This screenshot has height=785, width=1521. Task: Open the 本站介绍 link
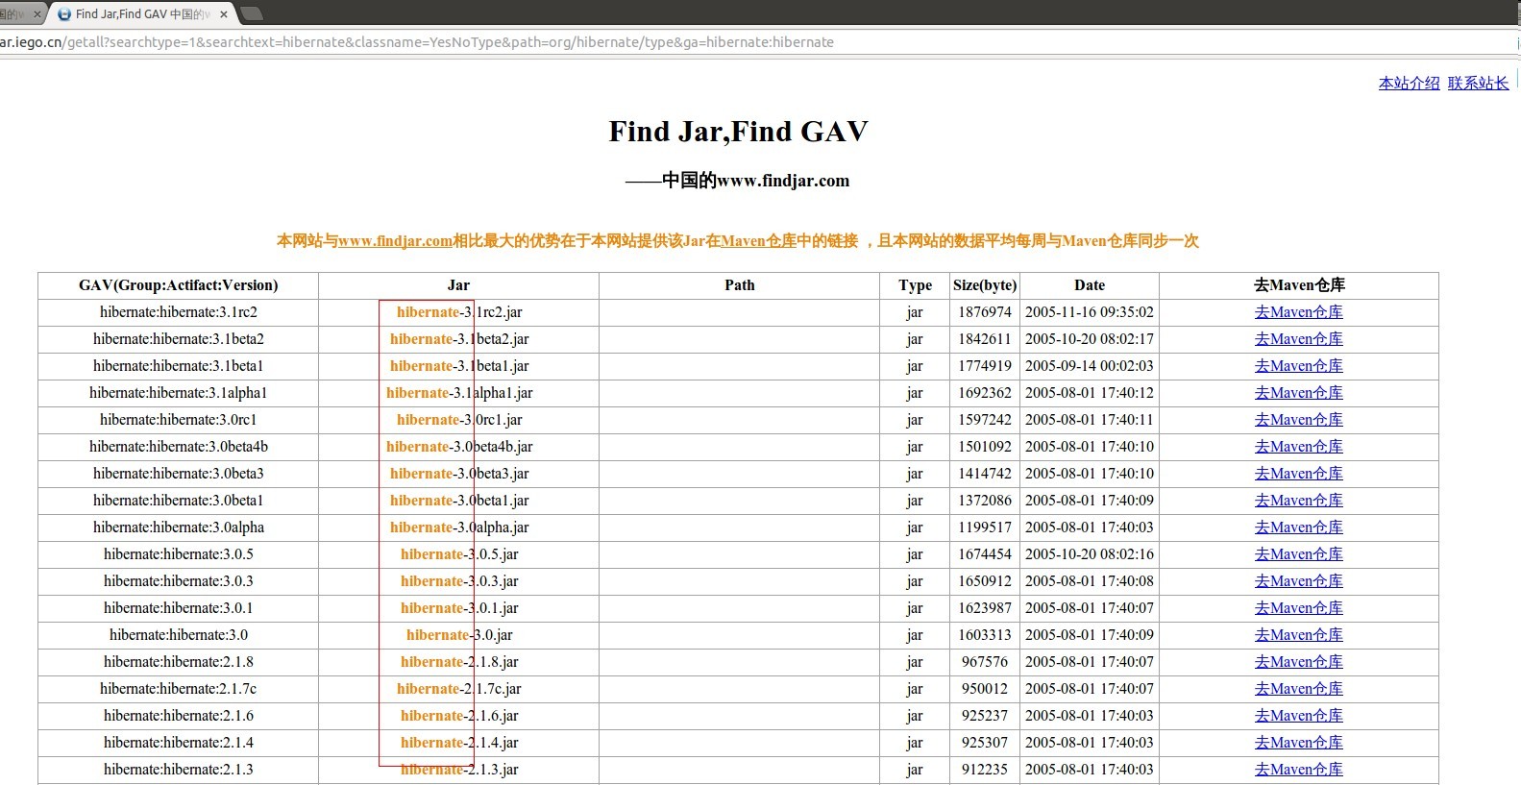(1409, 84)
